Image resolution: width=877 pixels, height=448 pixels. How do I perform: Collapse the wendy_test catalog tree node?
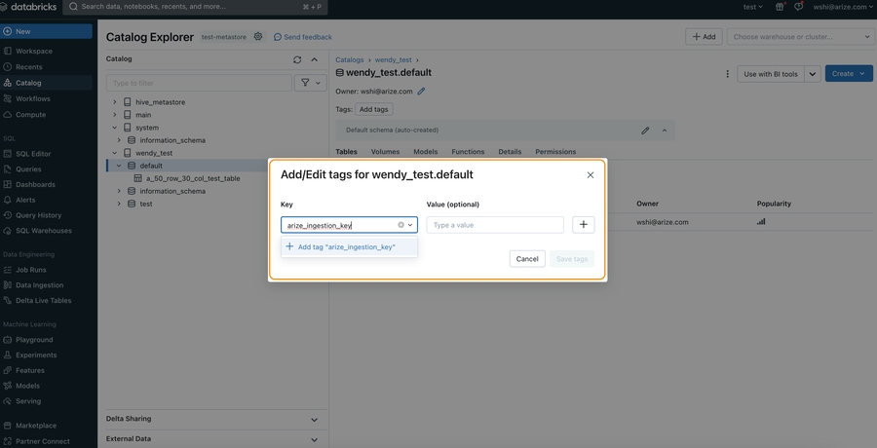[115, 153]
